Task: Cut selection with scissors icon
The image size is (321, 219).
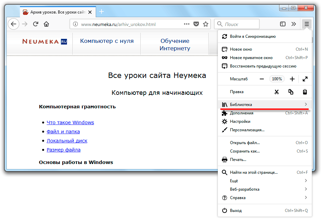Action: [x=277, y=92]
